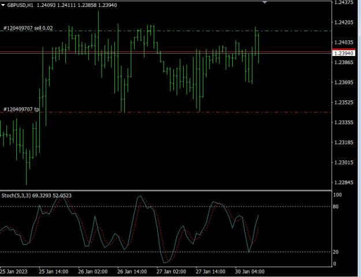The height and width of the screenshot is (277, 361).
Task: Click the time axis label 27 Jan 02:00
Action: (172, 271)
